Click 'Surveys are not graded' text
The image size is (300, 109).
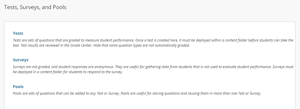coord(31,67)
